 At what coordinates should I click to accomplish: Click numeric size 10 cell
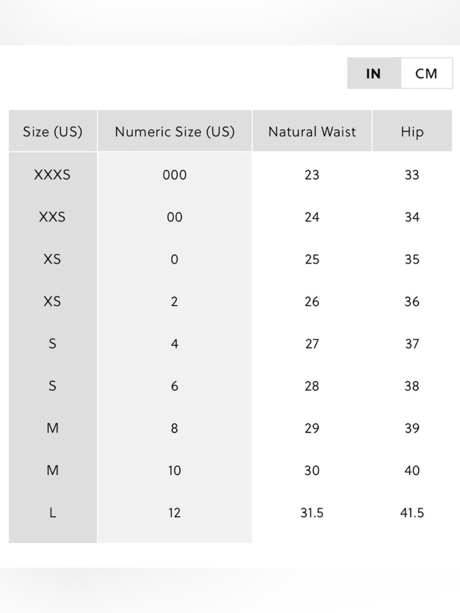coord(174,470)
